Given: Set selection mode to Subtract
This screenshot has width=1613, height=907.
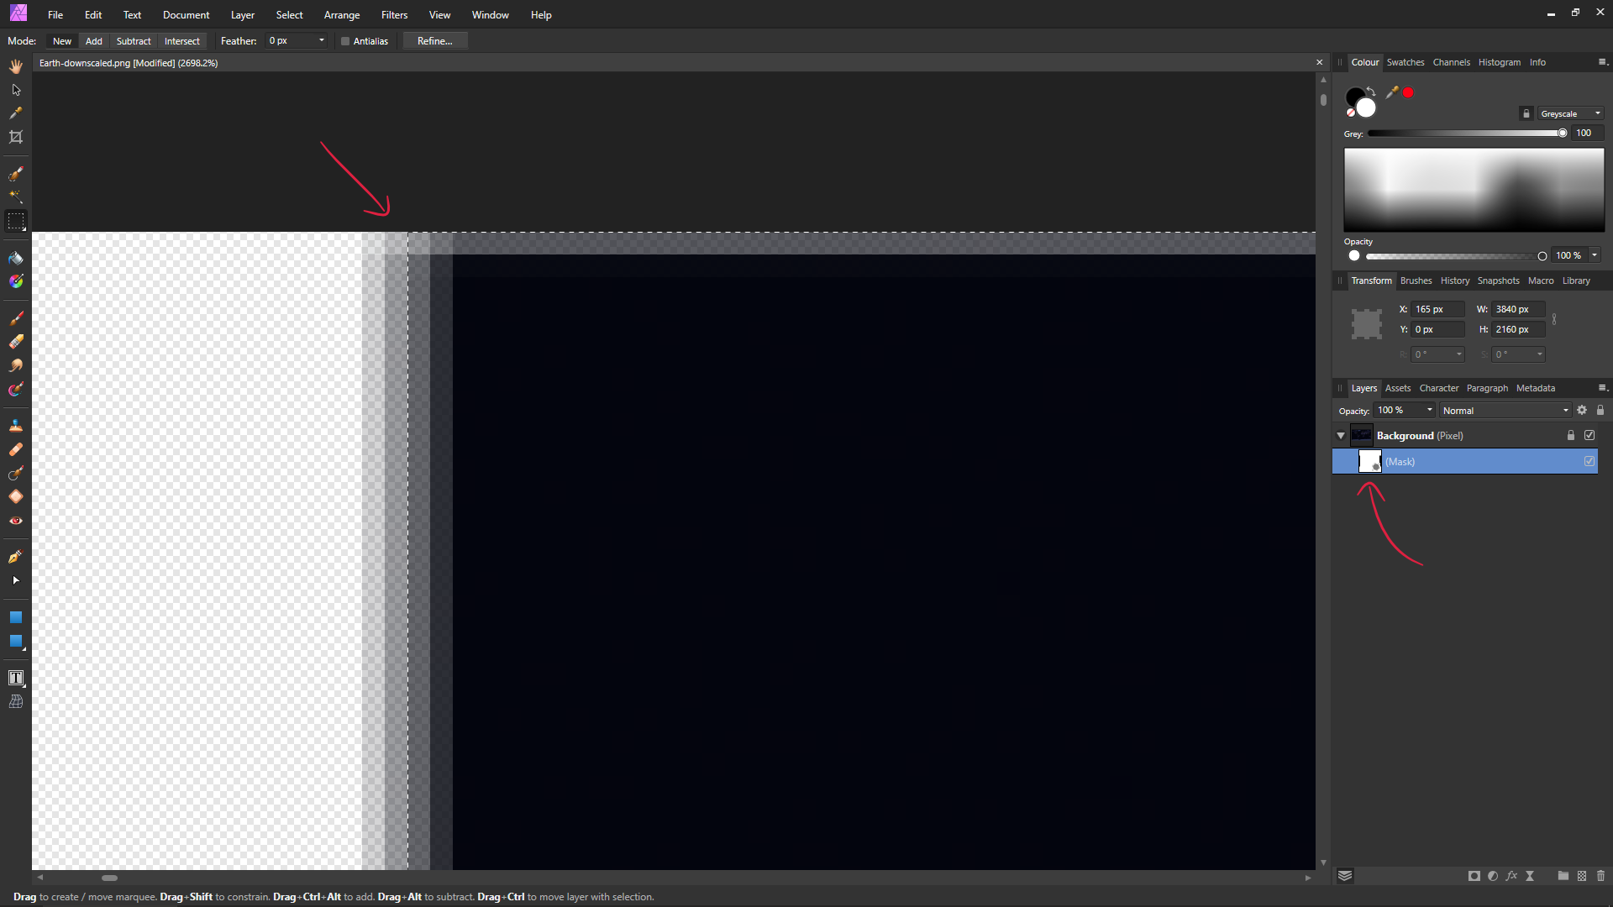Looking at the screenshot, I should [134, 41].
